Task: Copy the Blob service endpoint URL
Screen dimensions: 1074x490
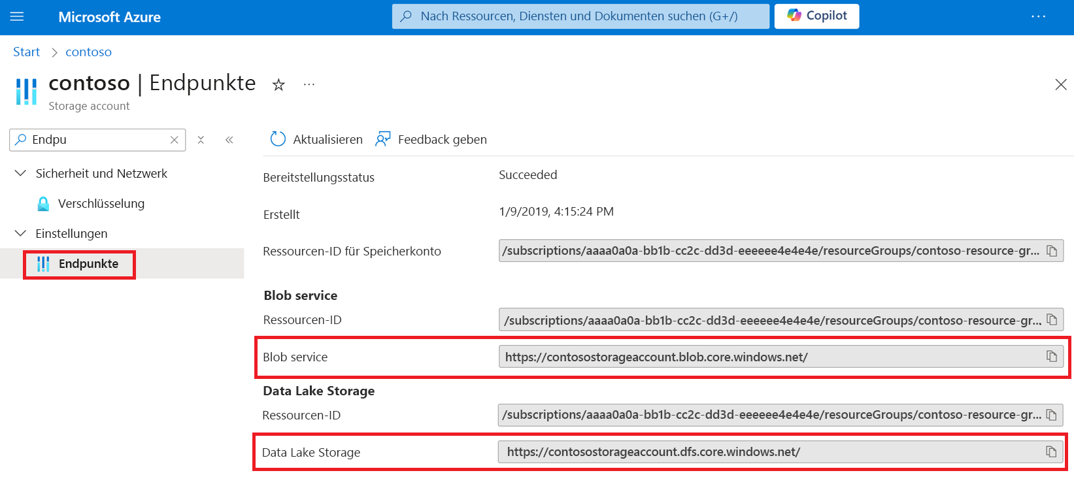Action: [x=1052, y=357]
